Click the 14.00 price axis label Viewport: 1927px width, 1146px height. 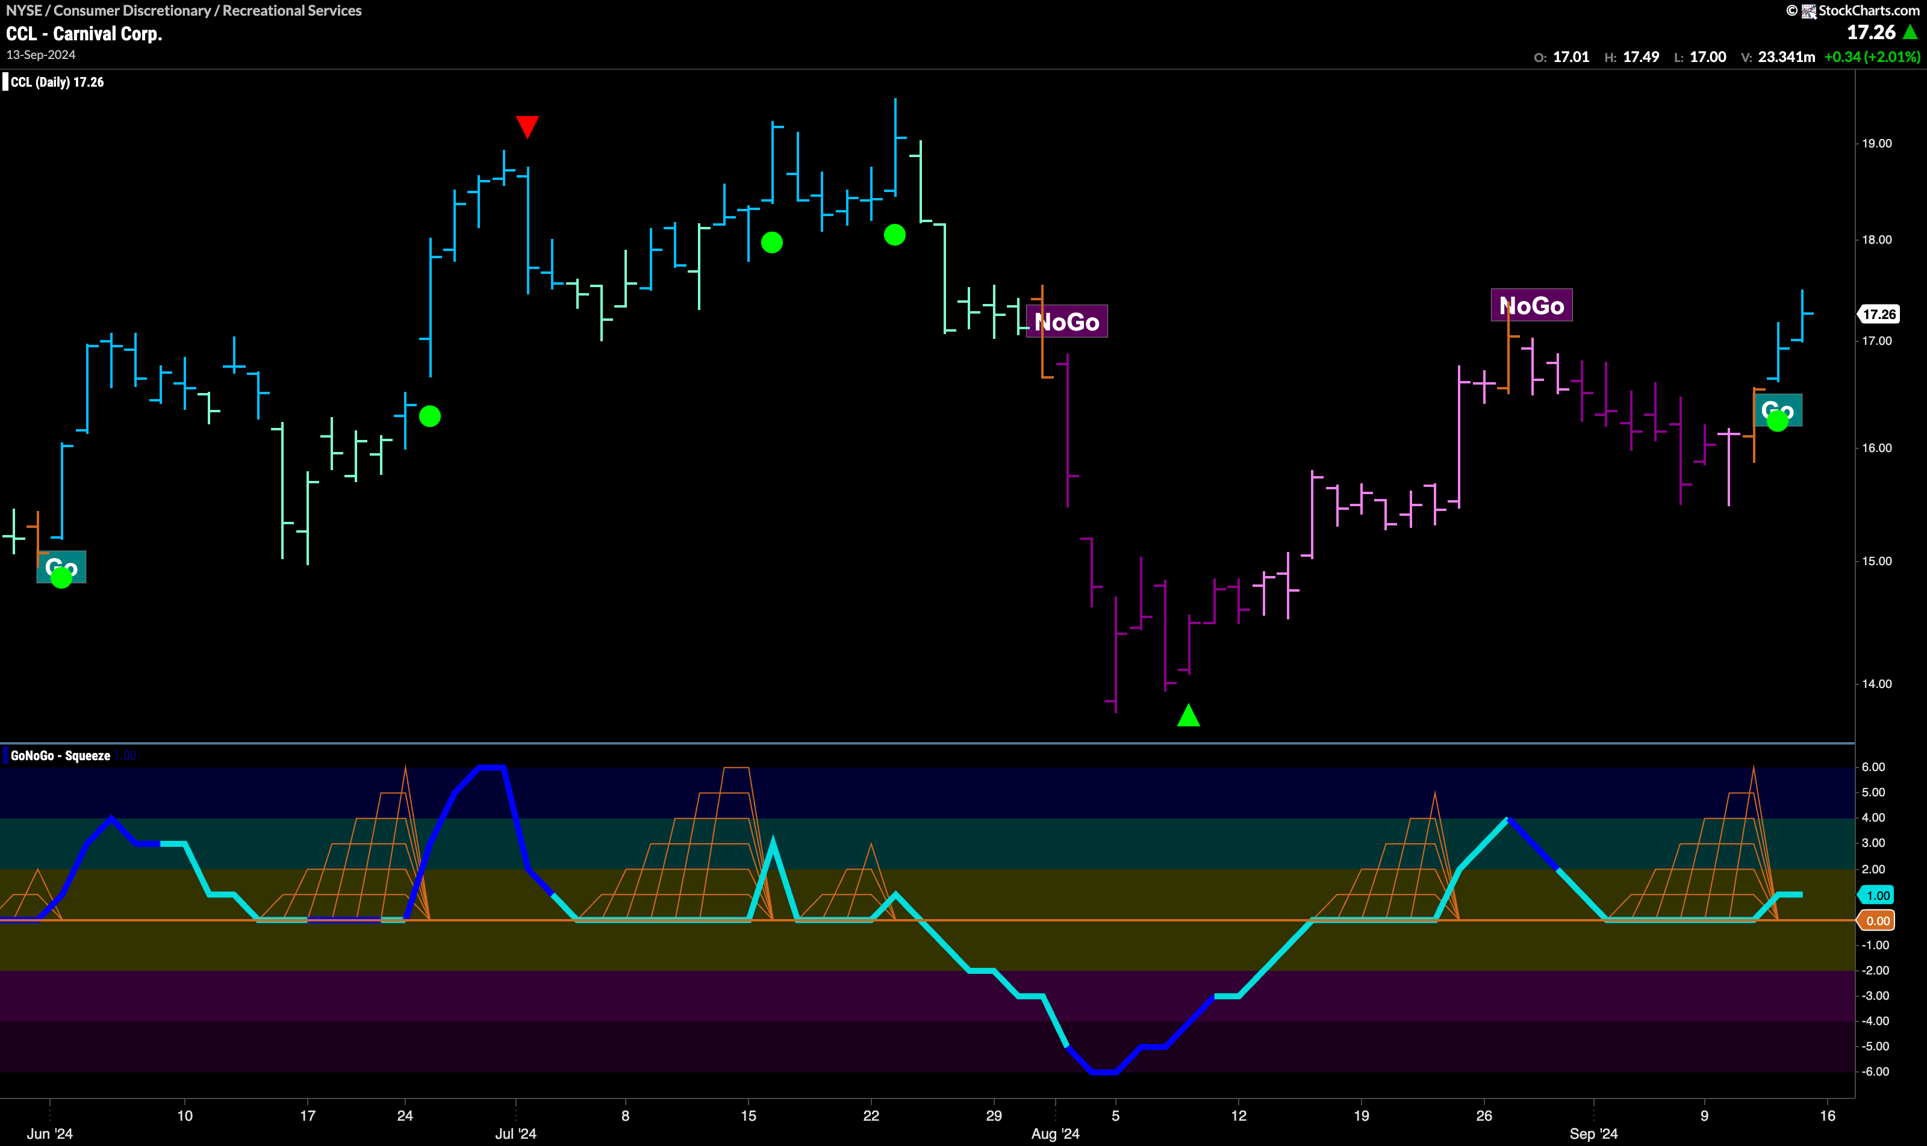1877,683
